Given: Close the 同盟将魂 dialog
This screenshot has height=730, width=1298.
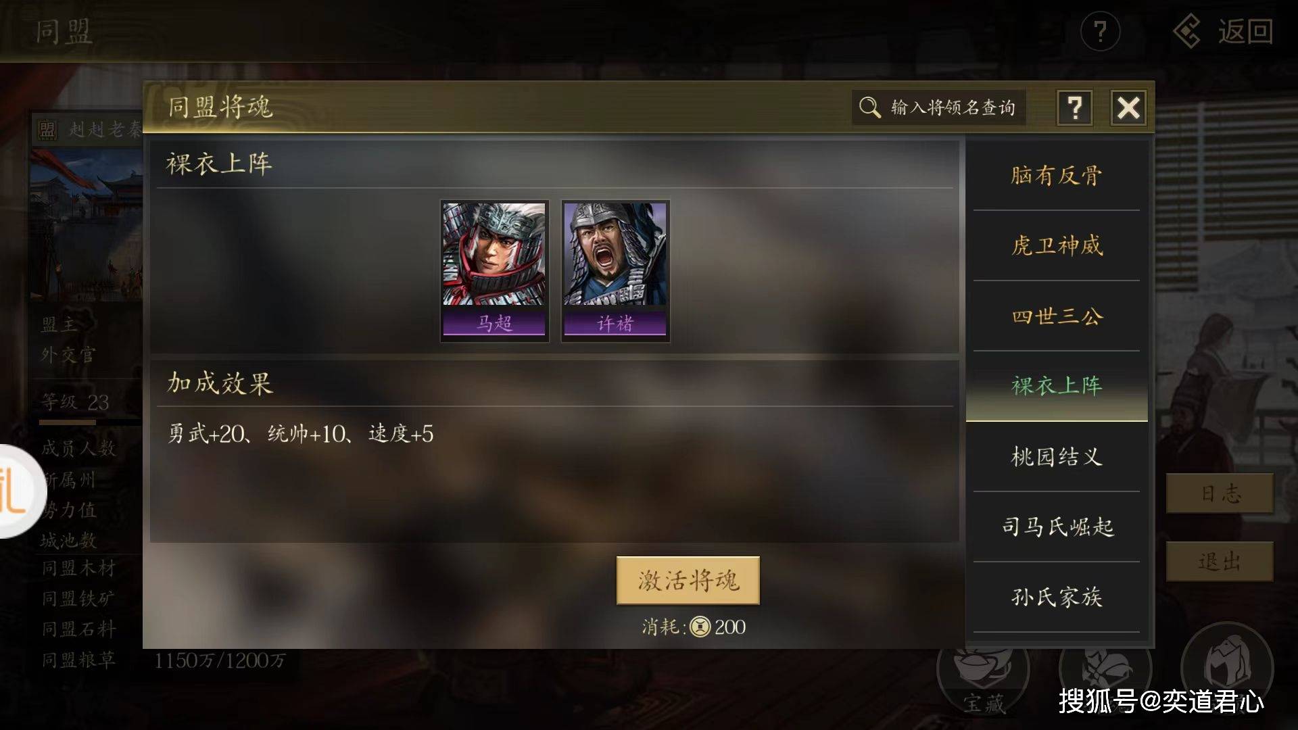Looking at the screenshot, I should tap(1128, 107).
